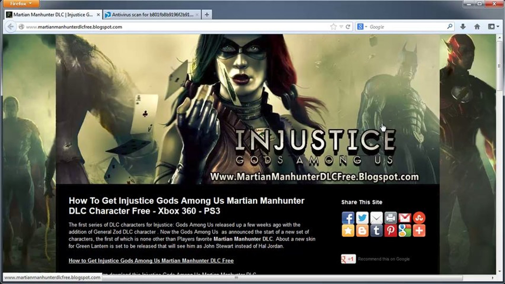Close the Antivirus scan tab
This screenshot has height=284, width=505.
[x=197, y=15]
